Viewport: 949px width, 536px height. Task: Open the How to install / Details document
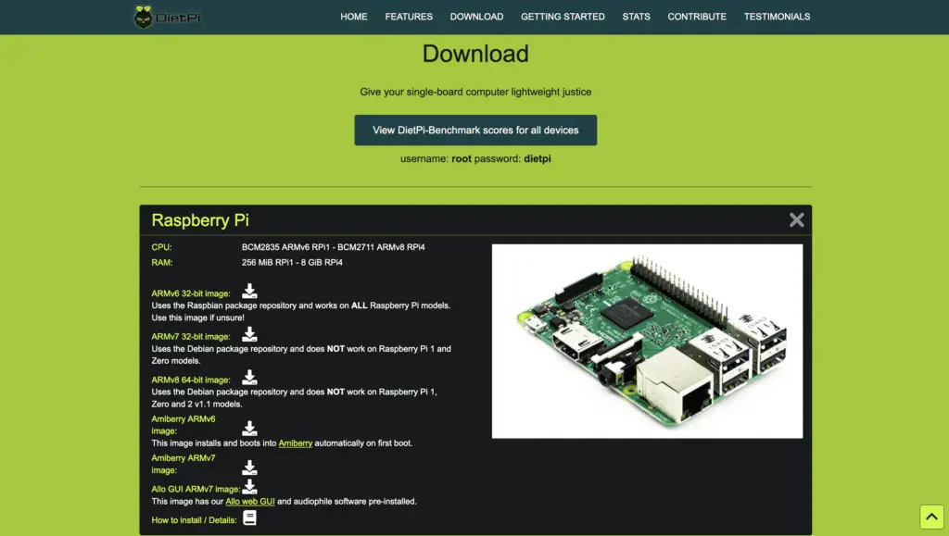pos(249,517)
